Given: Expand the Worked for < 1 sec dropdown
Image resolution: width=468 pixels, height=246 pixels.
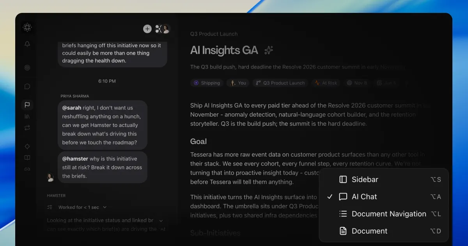Looking at the screenshot, I should click(x=82, y=207).
